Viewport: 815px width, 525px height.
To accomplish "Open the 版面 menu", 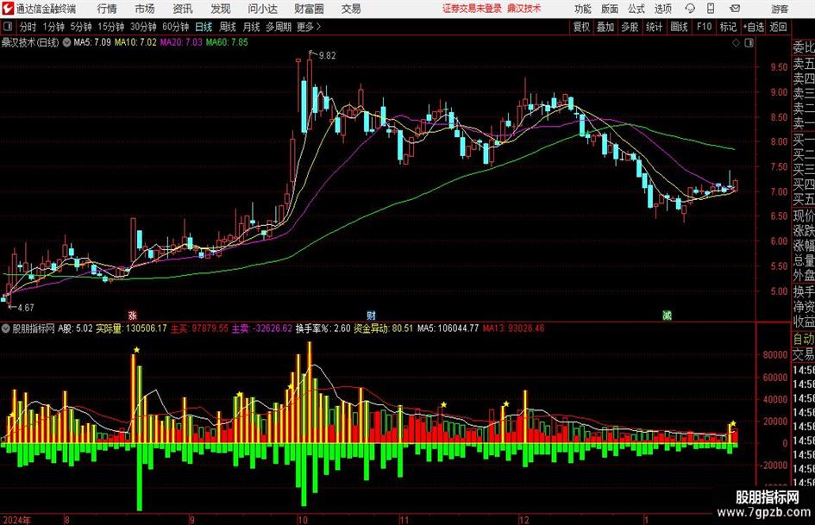I will click(609, 9).
